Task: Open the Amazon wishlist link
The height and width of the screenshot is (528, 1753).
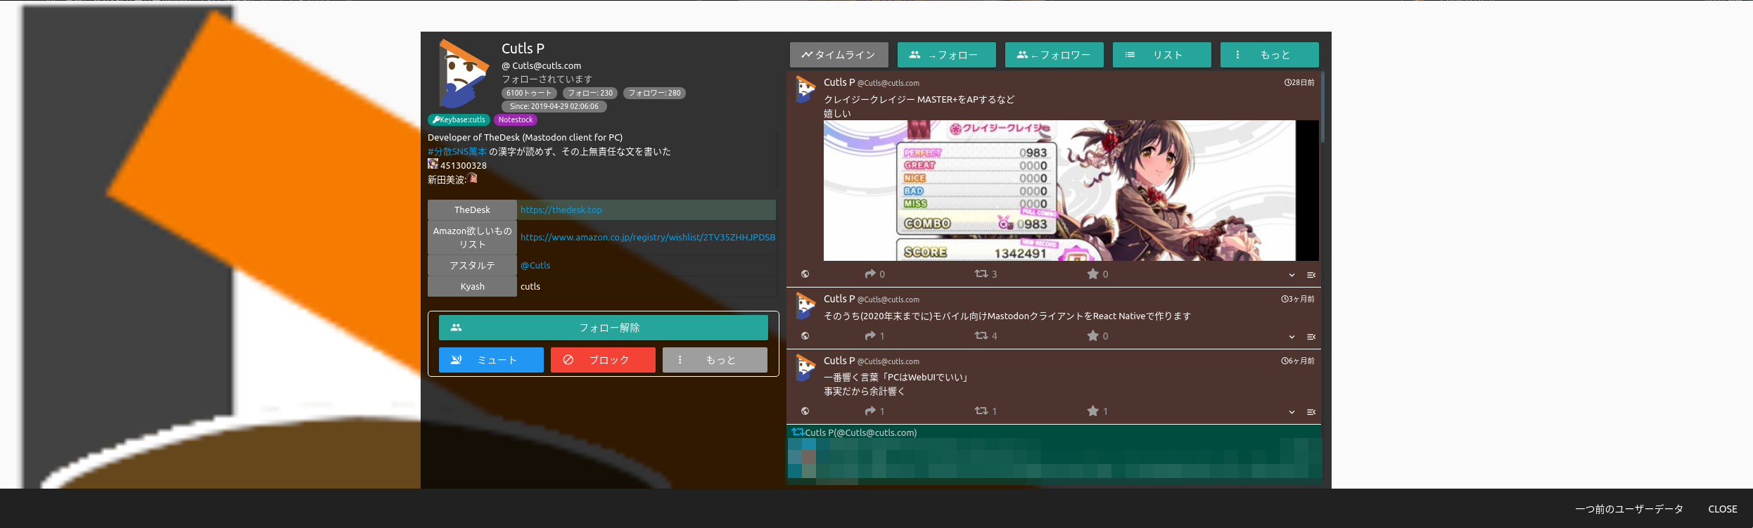Action: pyautogui.click(x=648, y=237)
